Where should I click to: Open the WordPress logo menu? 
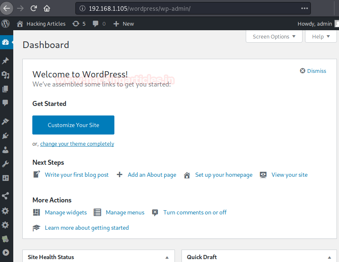coord(5,24)
